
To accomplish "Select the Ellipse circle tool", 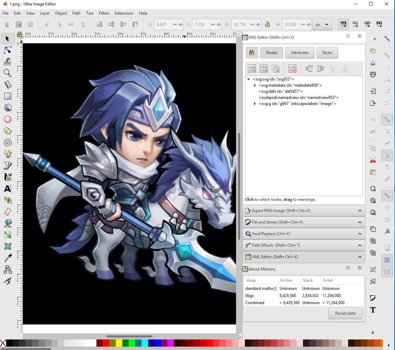I will point(7,119).
